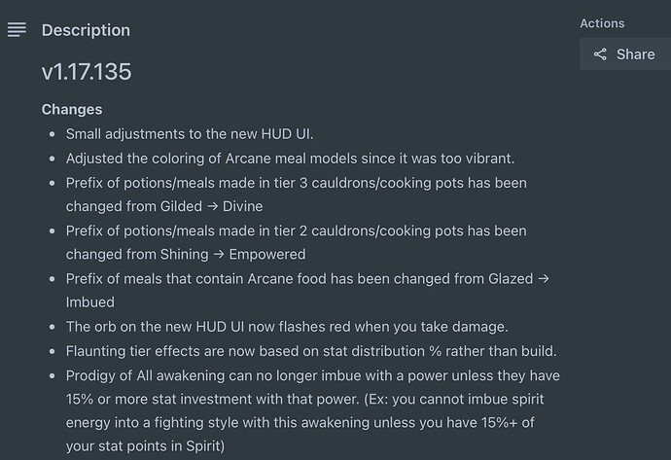Click the Changes subheading

pos(72,110)
